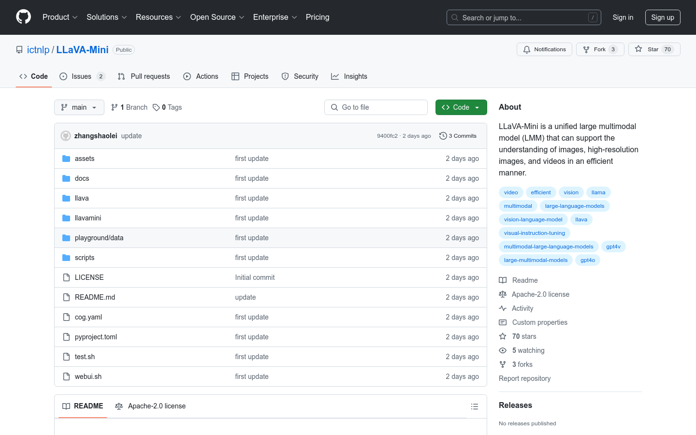Click the zhangshaolei avatar icon
This screenshot has height=435, width=696.
(66, 136)
